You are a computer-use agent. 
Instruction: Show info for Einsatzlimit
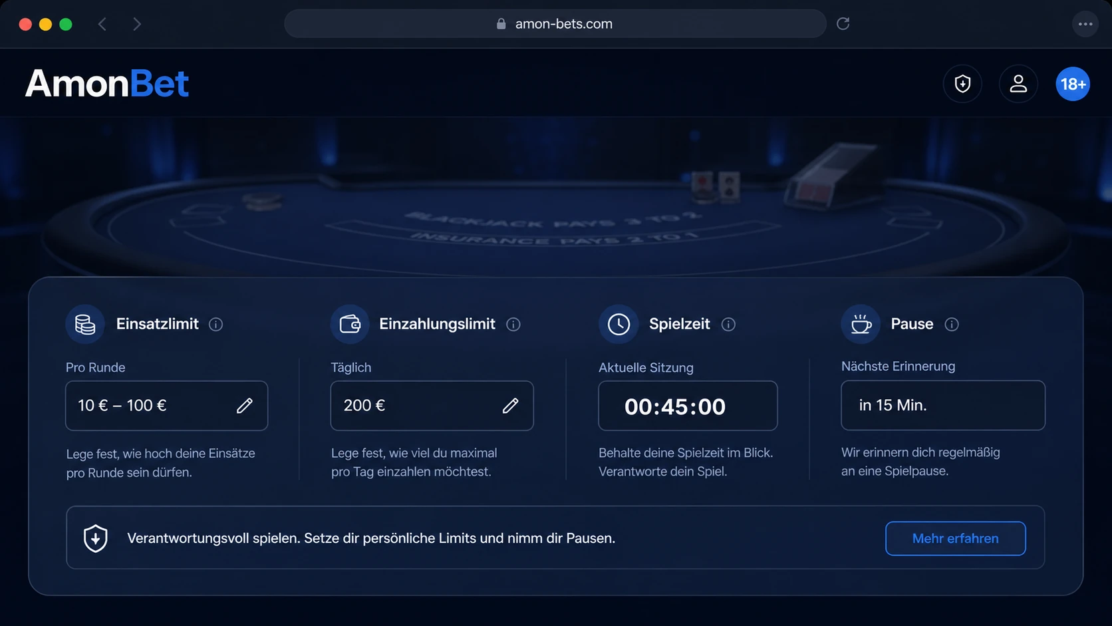pos(216,325)
